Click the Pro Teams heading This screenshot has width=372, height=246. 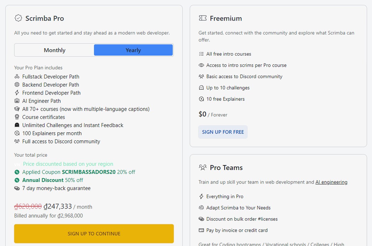click(226, 168)
